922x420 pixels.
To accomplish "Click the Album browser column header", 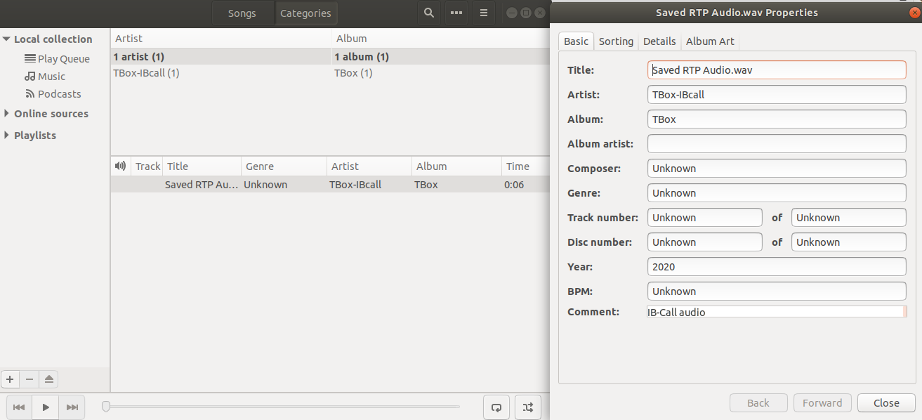I will coord(441,39).
